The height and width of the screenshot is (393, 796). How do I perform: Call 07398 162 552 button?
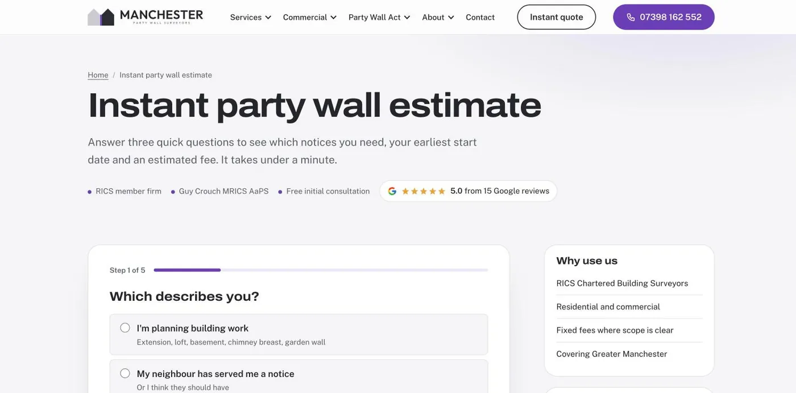664,17
